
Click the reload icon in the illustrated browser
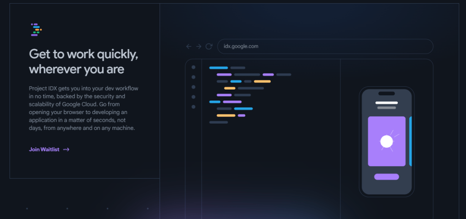pyautogui.click(x=209, y=47)
